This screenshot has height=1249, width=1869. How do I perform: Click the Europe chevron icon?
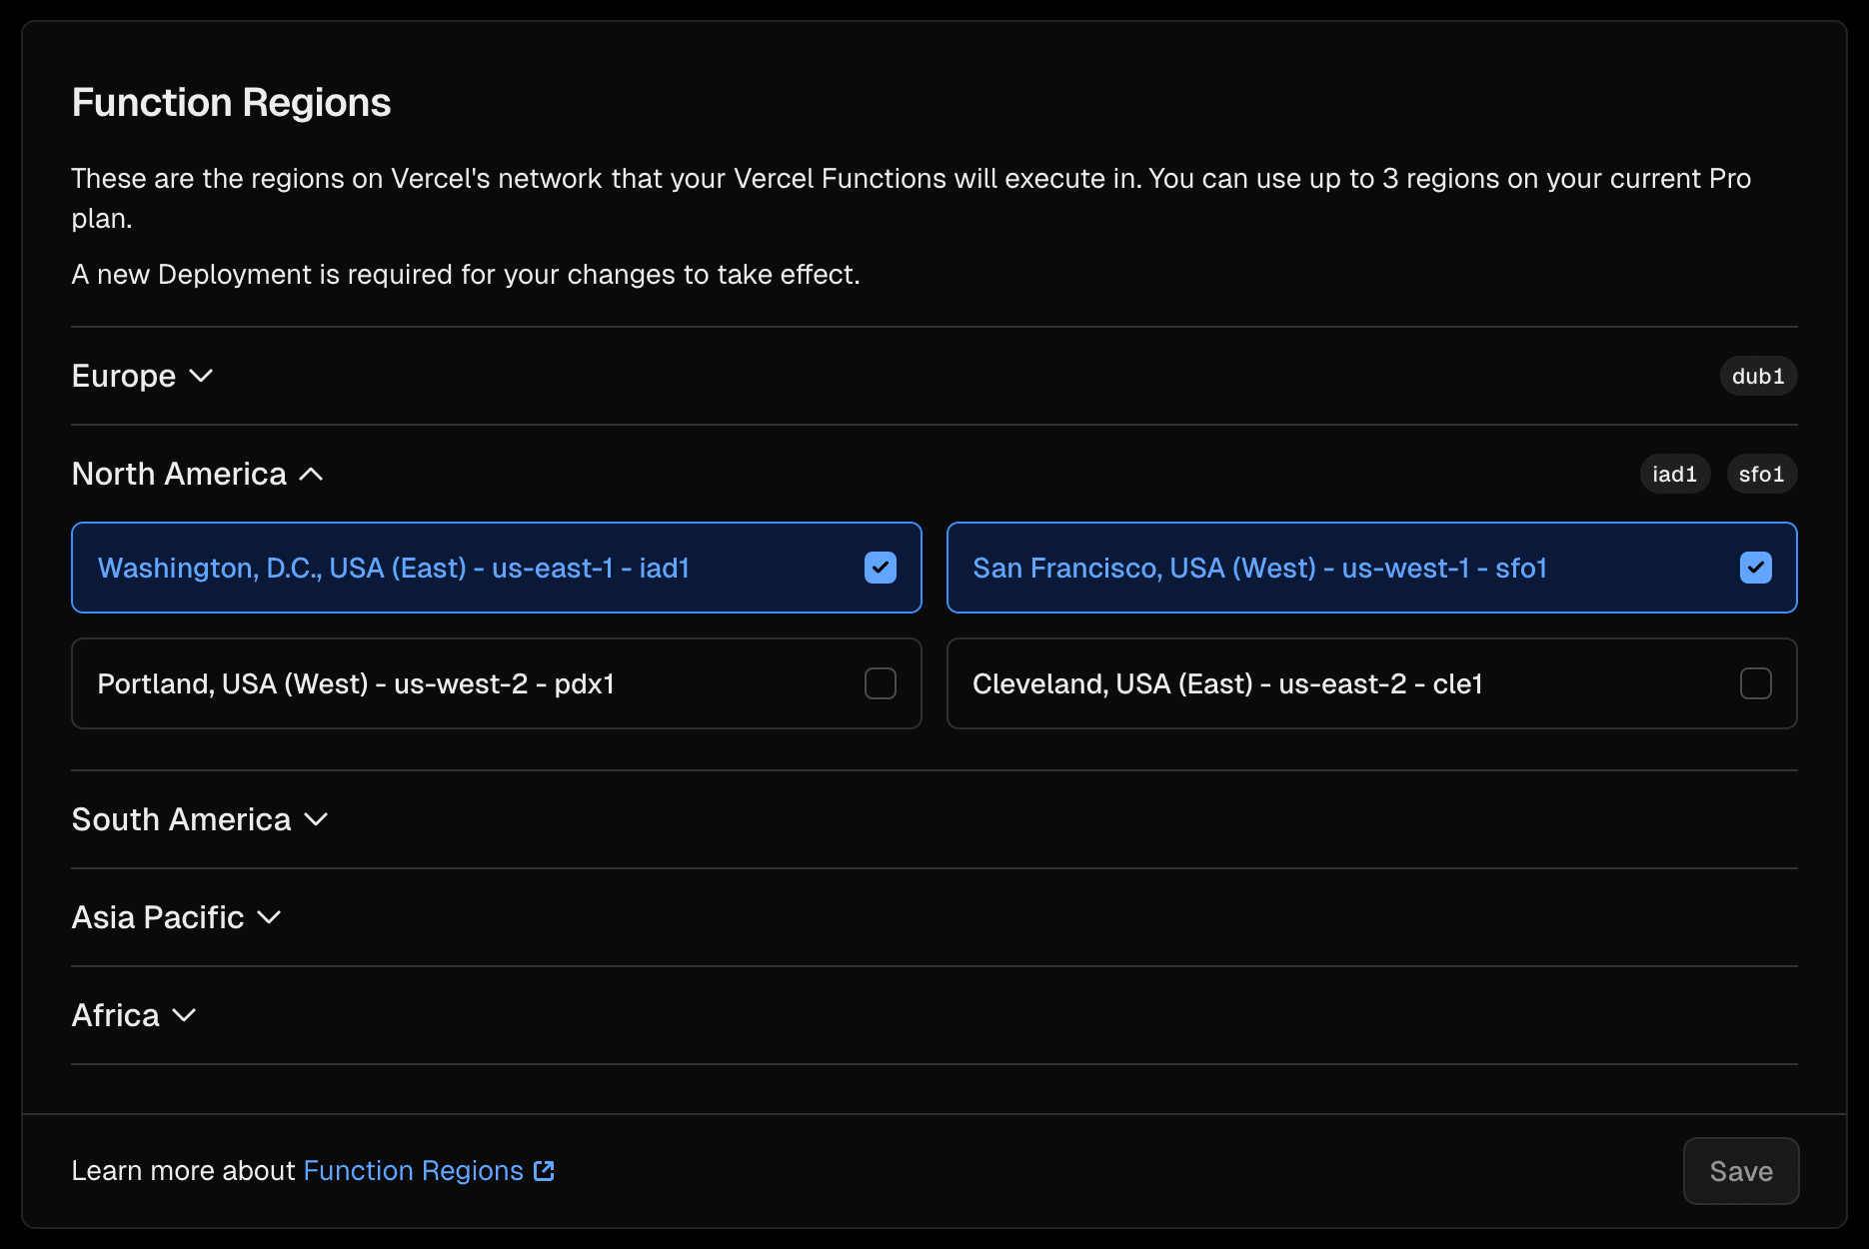201,378
